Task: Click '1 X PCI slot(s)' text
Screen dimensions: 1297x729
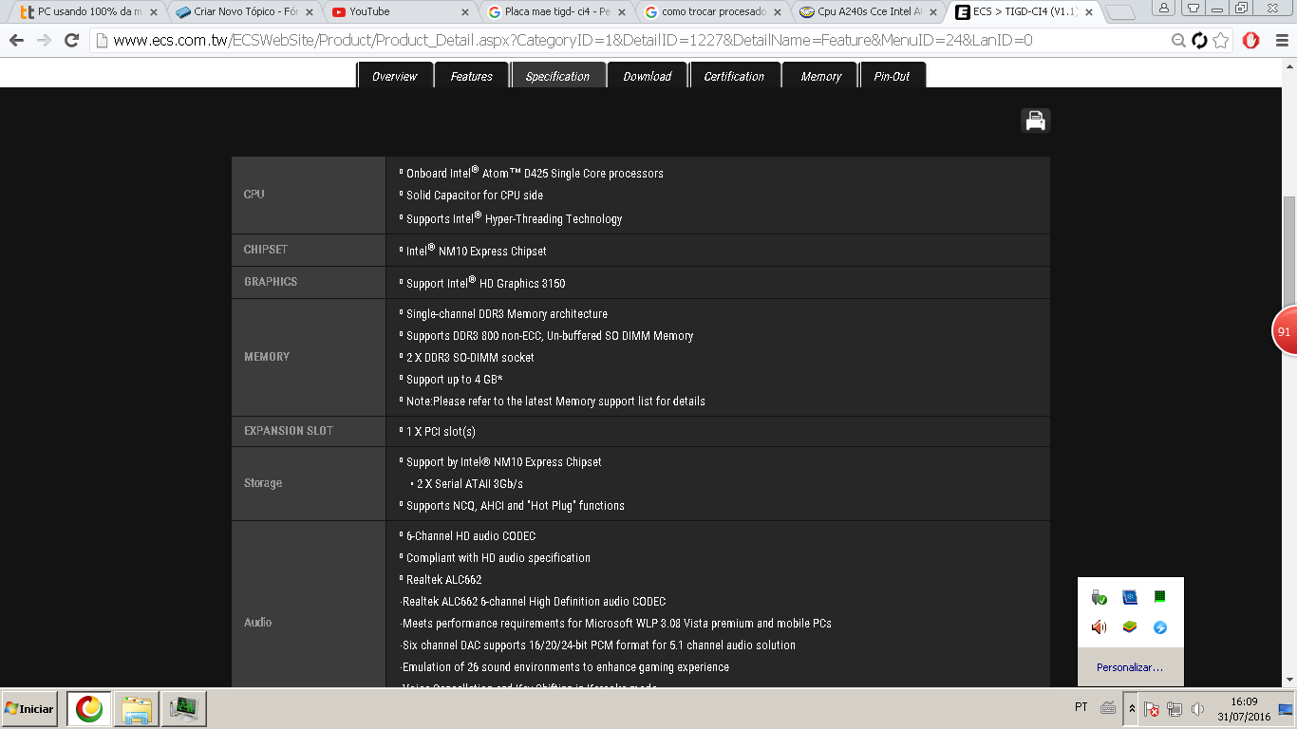Action: pyautogui.click(x=441, y=432)
